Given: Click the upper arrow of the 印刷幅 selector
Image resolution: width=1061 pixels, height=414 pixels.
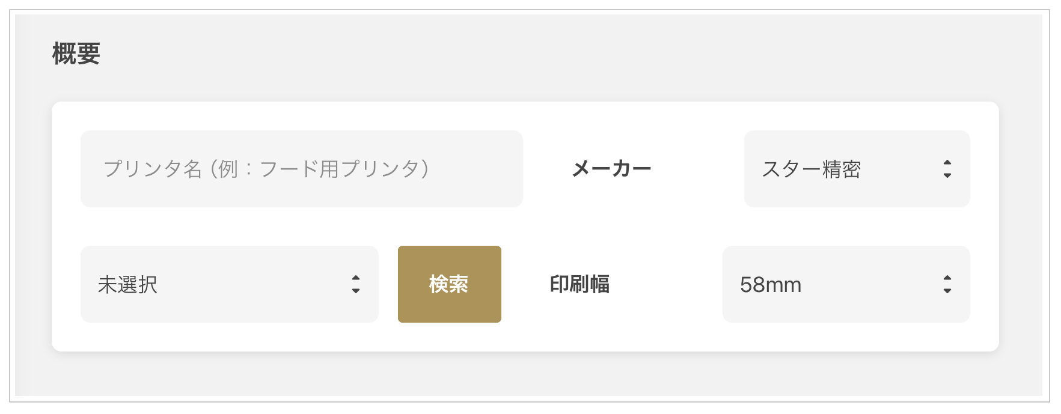Looking at the screenshot, I should pos(947,278).
